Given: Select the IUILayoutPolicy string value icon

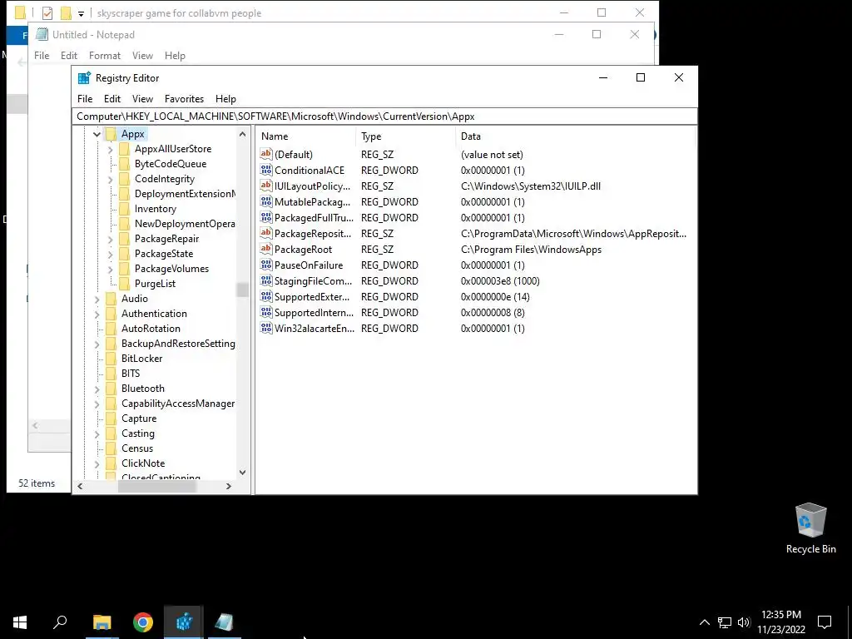Looking at the screenshot, I should [265, 186].
